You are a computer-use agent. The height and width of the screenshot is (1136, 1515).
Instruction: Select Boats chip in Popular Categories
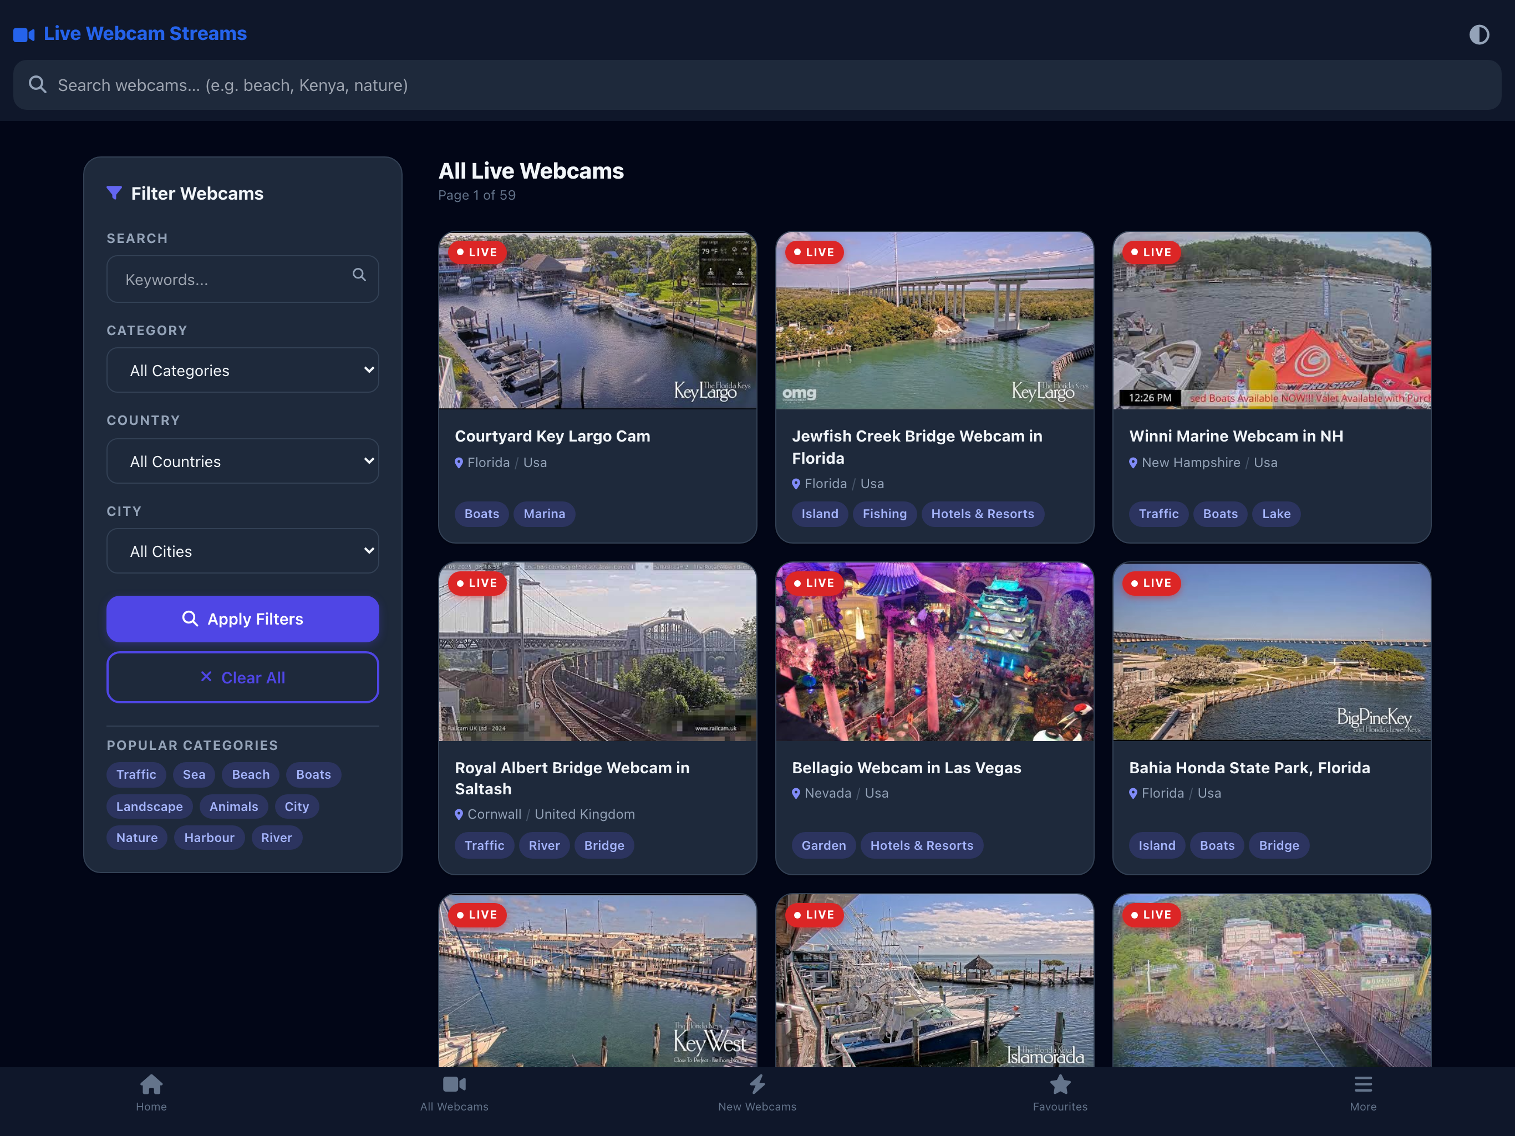tap(314, 774)
